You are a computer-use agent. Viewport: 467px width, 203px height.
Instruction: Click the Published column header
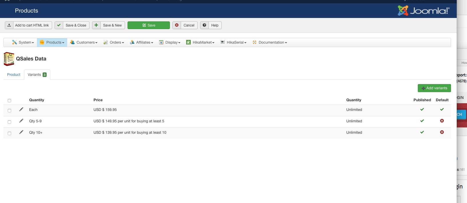[422, 100]
